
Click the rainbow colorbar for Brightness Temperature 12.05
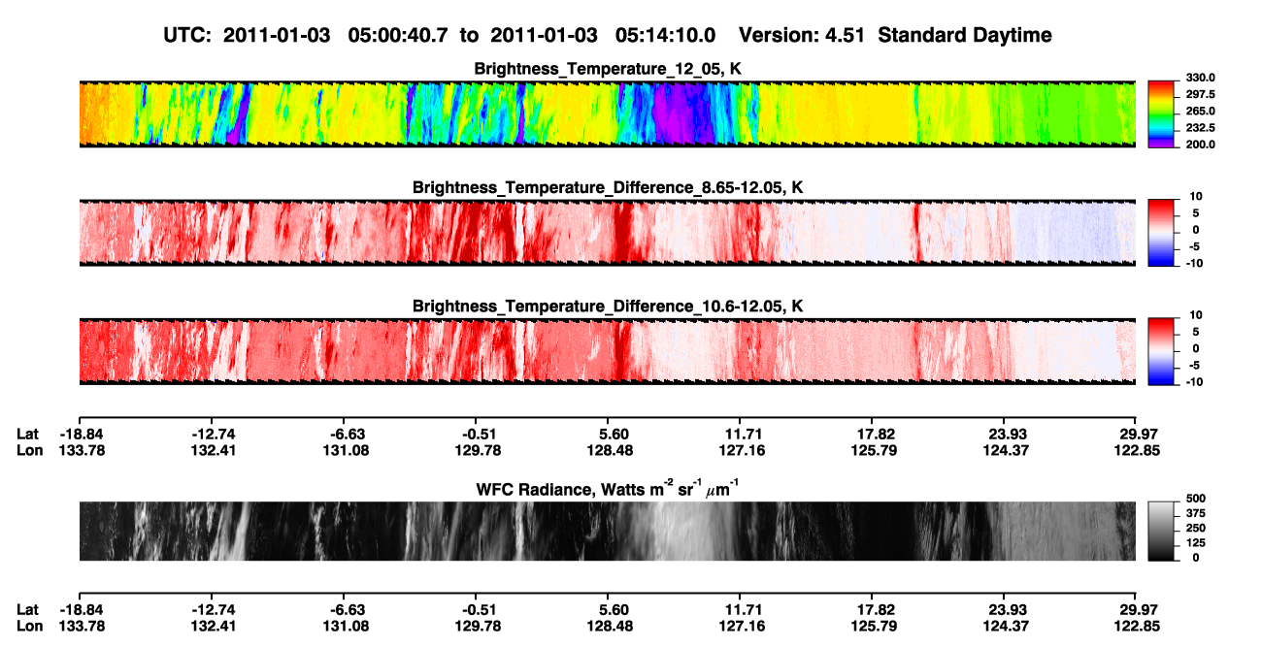(1161, 113)
